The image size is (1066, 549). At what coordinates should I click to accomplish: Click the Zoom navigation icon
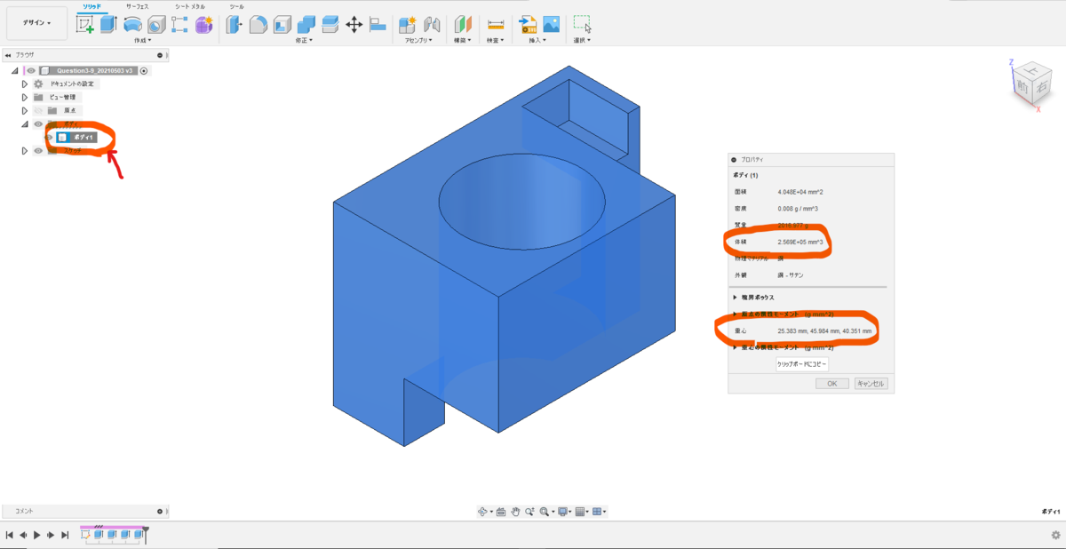529,512
